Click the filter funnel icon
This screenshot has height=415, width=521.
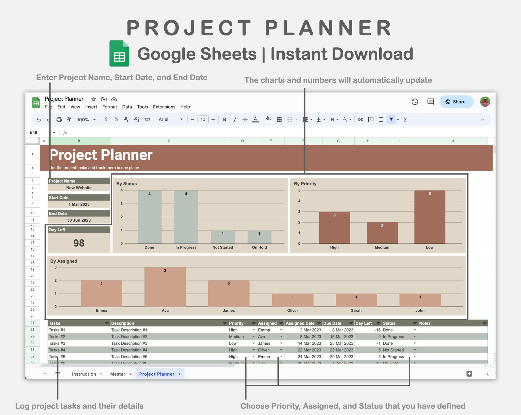[x=391, y=120]
